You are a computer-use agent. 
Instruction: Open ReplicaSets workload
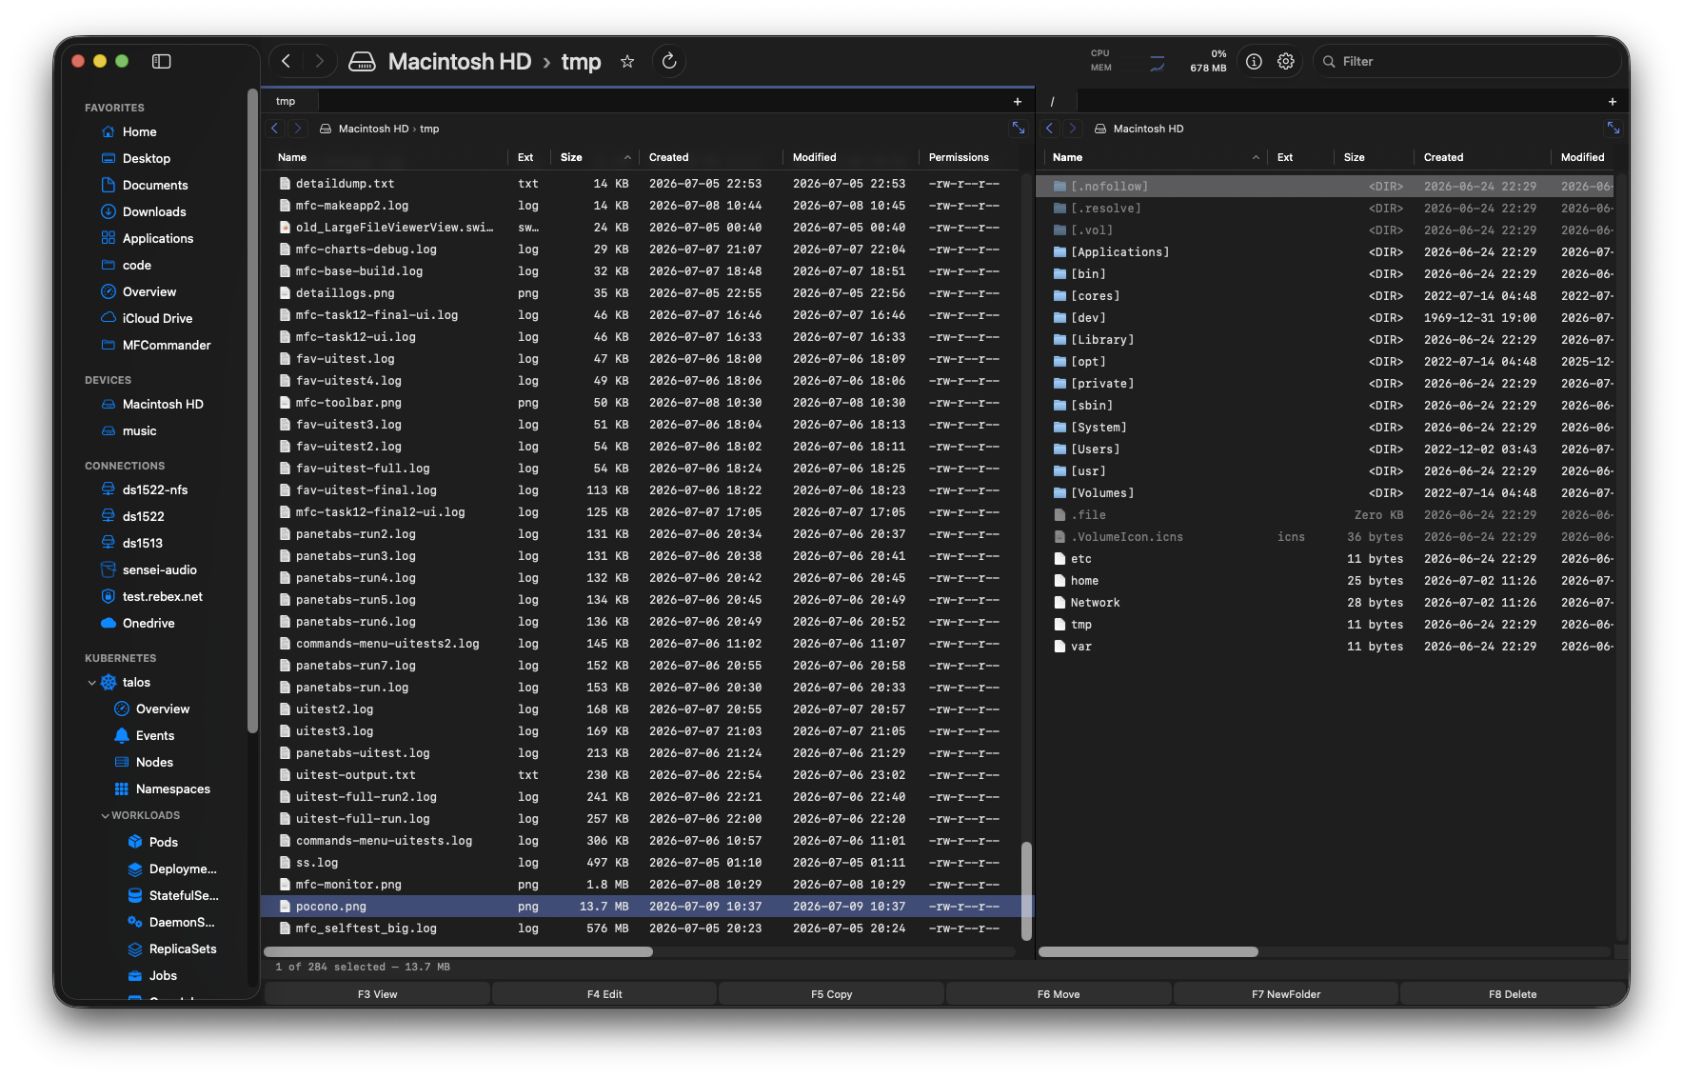pos(183,948)
